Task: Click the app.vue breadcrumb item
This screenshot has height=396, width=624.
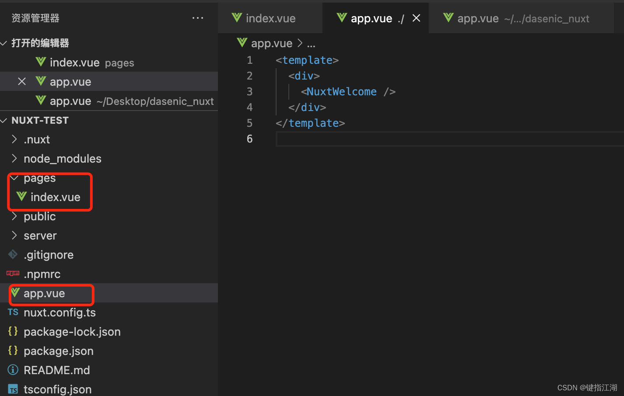Action: pos(271,43)
